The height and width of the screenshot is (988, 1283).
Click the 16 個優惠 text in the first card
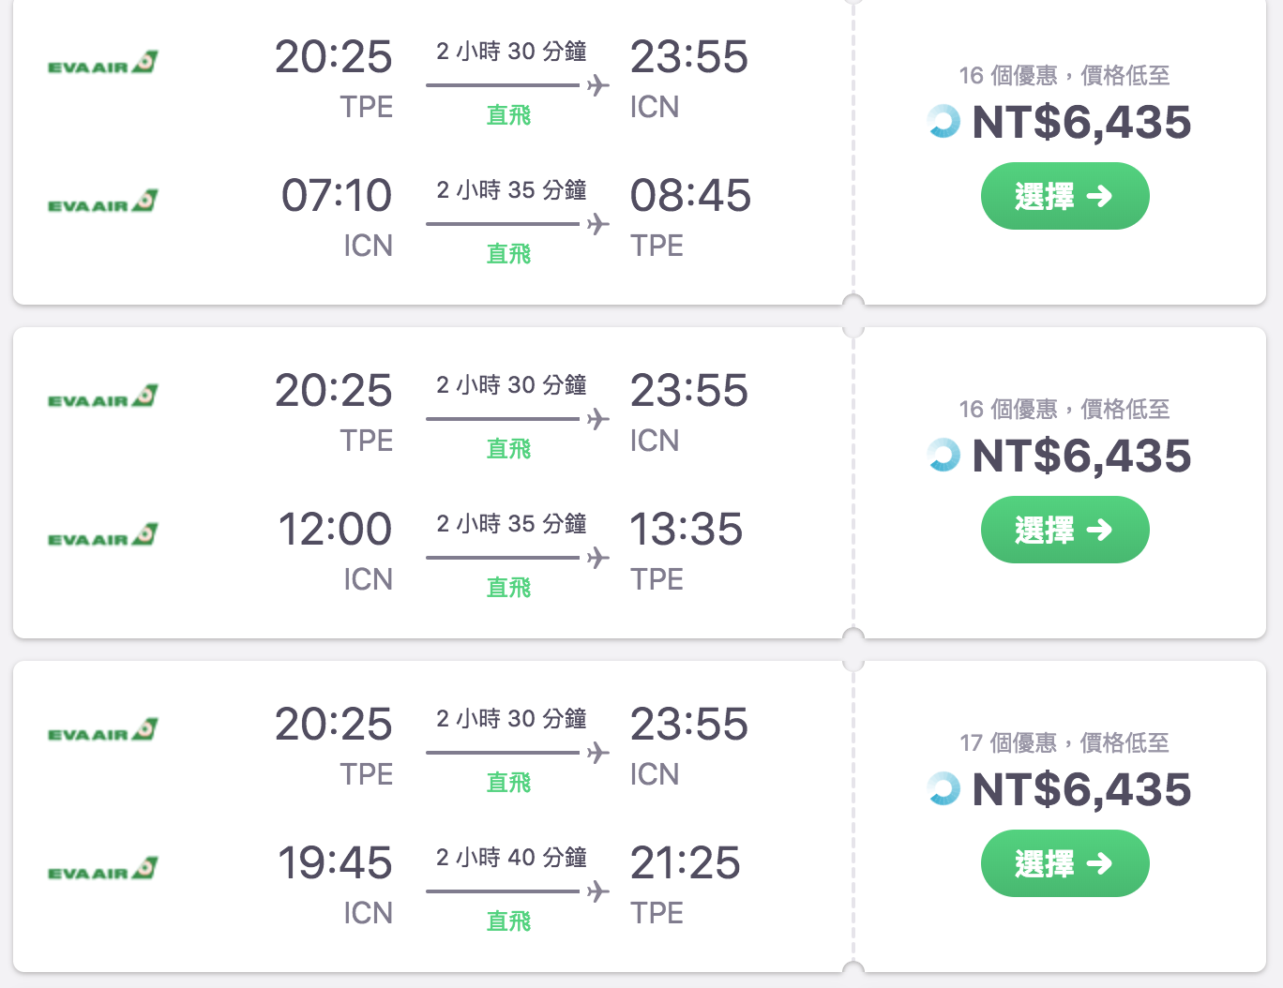[1008, 76]
